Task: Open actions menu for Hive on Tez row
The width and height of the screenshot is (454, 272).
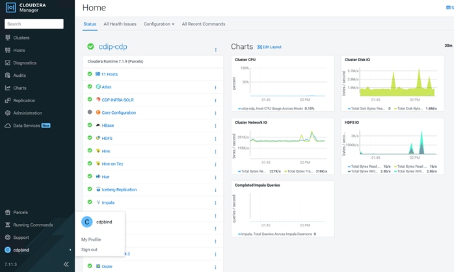Action: coord(215,165)
